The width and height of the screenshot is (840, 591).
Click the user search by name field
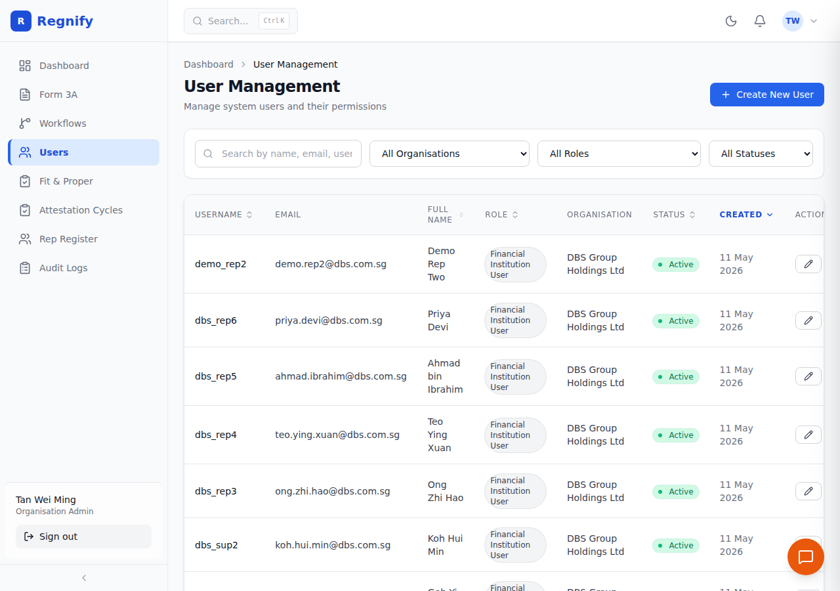click(x=278, y=154)
